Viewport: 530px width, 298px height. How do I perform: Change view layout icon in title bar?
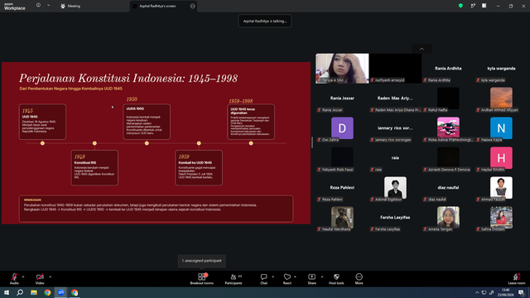tap(484, 6)
